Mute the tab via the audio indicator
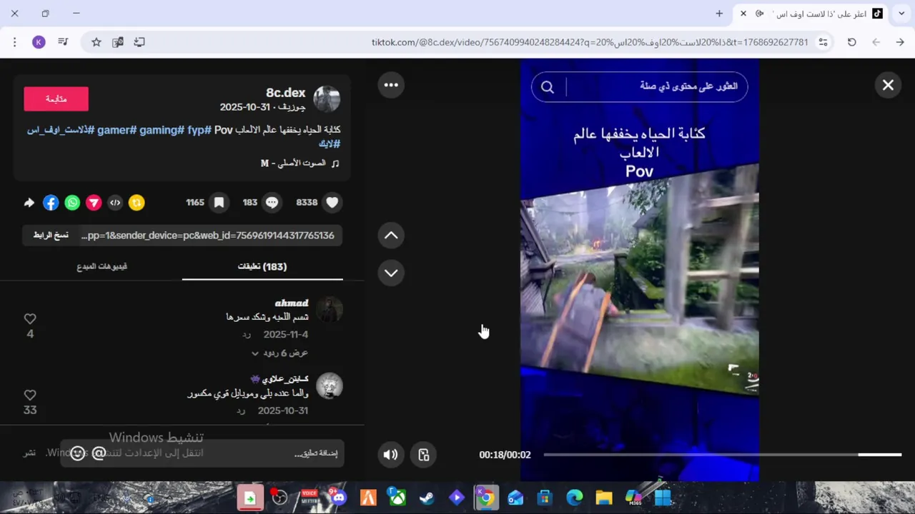Viewport: 915px width, 514px height. click(x=760, y=14)
